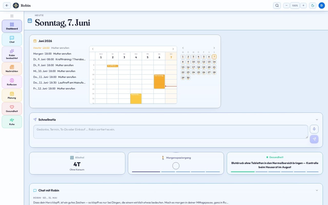Toggle dark mode moon icon
Screen dimensions: 328x205
pyautogui.click(x=313, y=5)
